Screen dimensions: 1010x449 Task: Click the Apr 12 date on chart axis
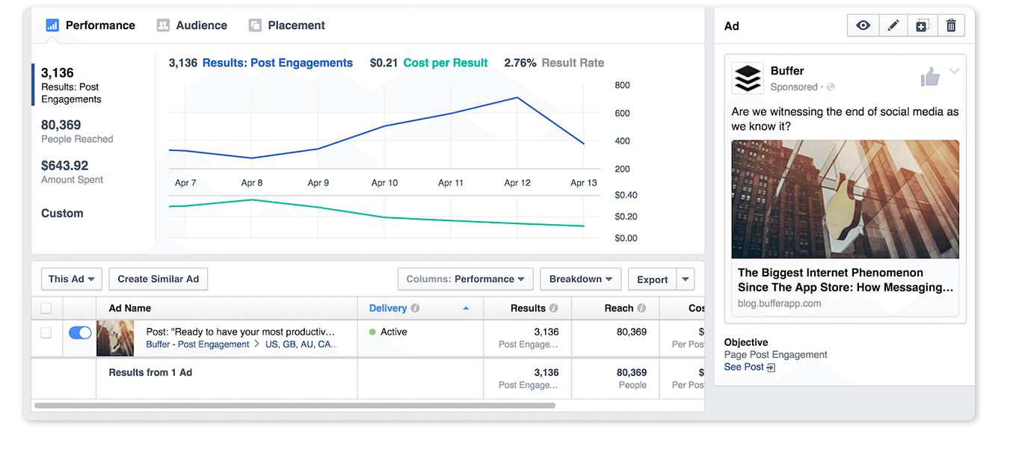[x=517, y=183]
